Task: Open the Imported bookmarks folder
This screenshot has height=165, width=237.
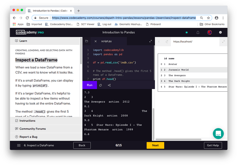Action: pos(34,24)
